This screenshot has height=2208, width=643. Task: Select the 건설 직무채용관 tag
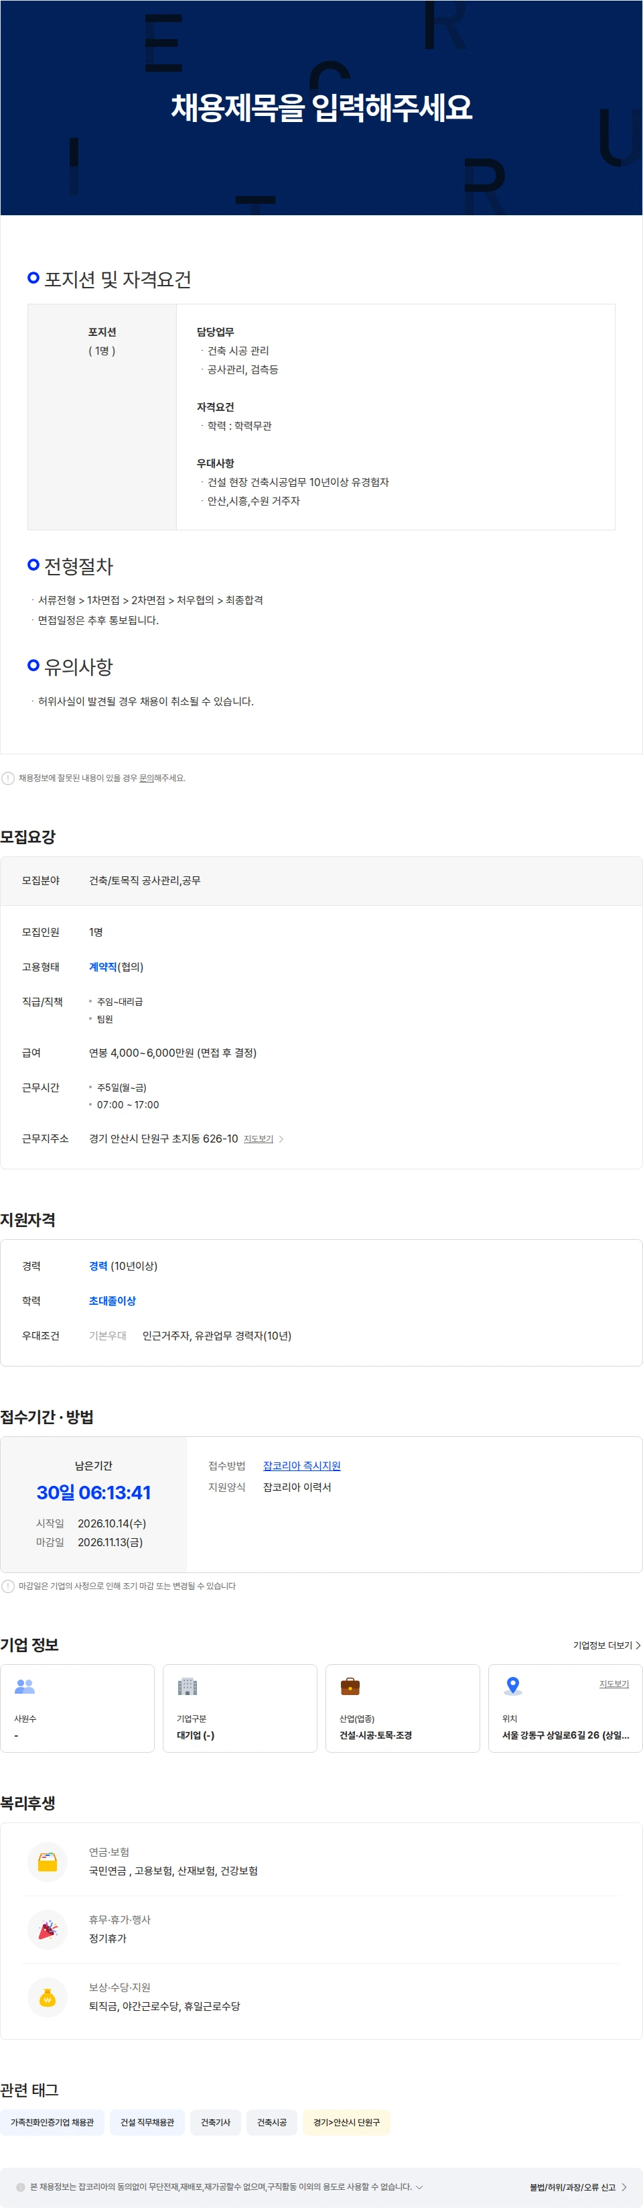tap(147, 2122)
